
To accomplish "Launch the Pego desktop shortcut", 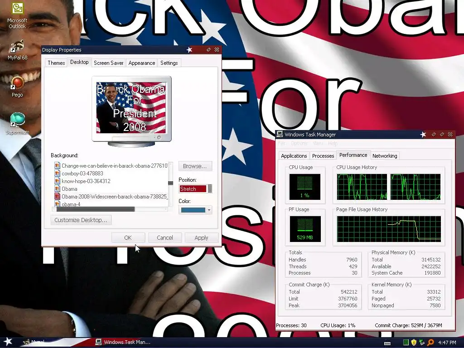I will point(17,87).
